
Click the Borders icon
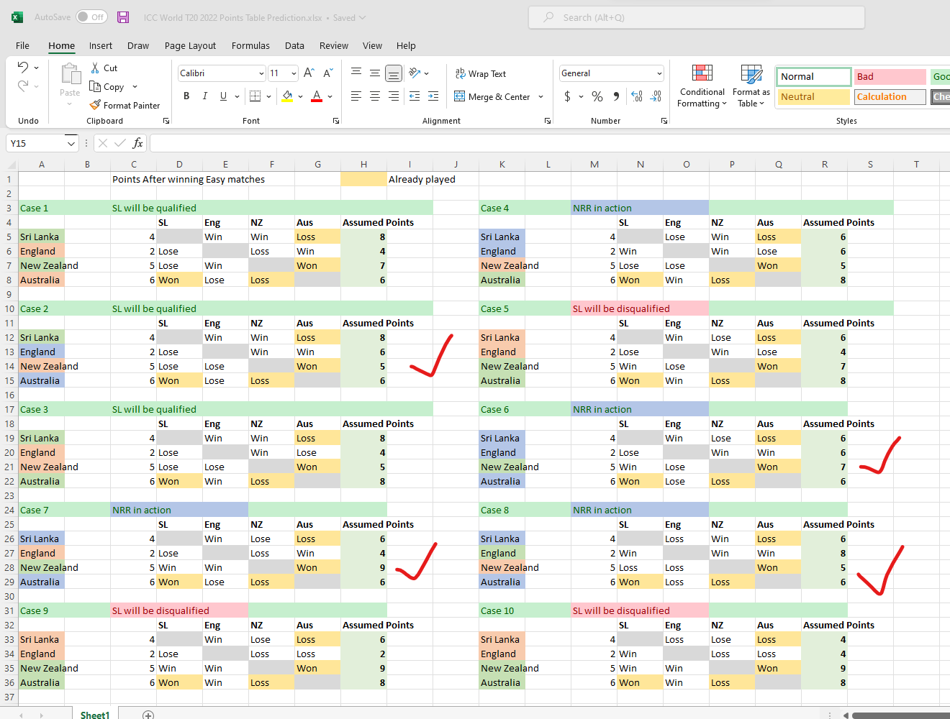coord(255,96)
